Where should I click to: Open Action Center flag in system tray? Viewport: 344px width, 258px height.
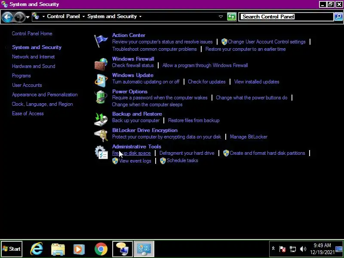[283, 249]
